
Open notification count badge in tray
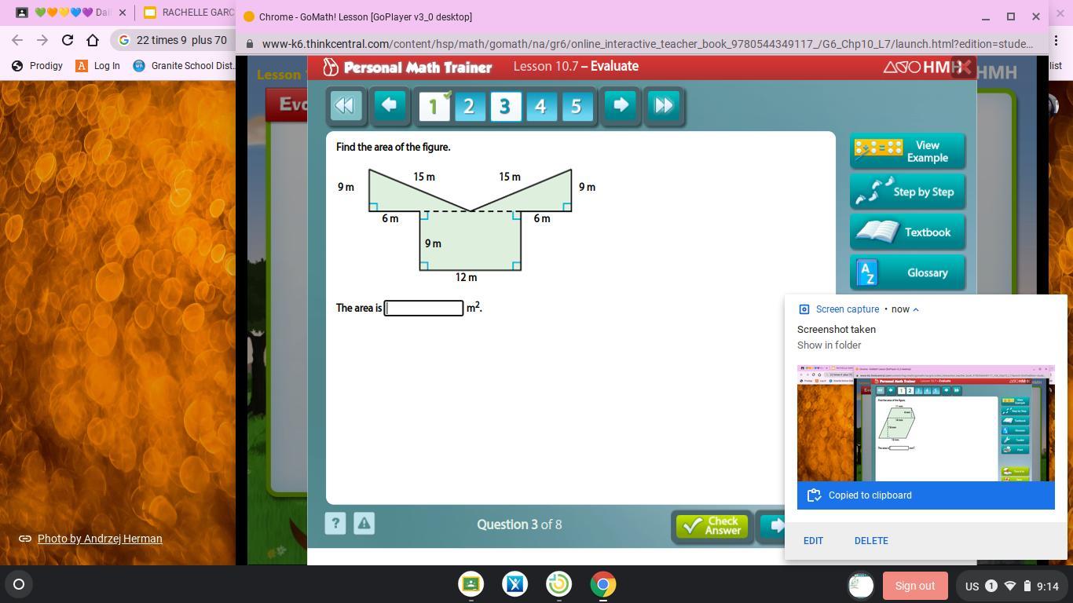click(991, 586)
